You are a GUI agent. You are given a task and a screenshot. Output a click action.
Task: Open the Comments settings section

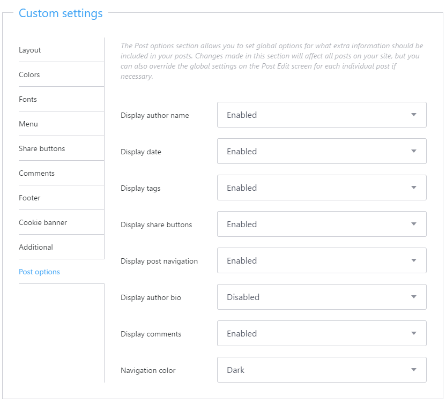point(36,173)
